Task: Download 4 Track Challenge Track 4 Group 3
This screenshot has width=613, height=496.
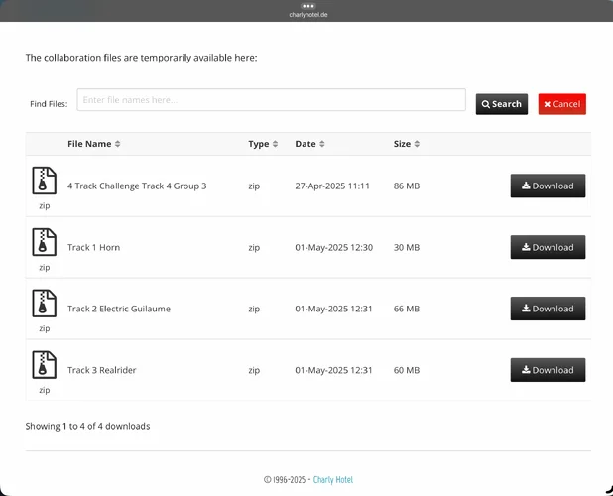Action: pyautogui.click(x=548, y=186)
